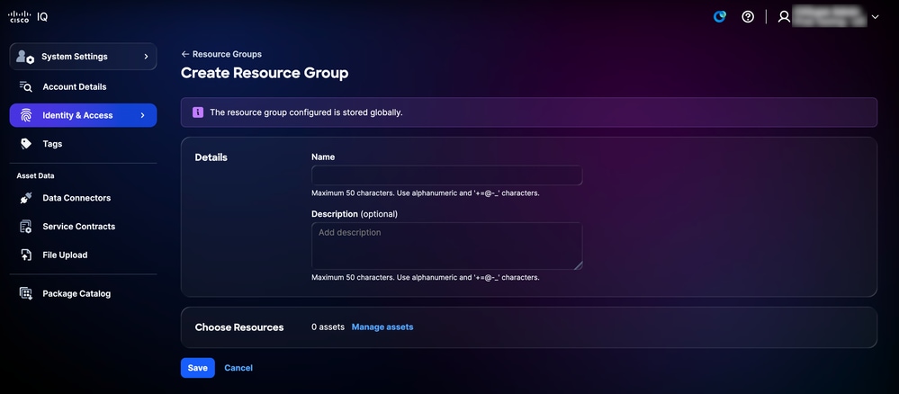
Task: Click the stored globally banner text
Action: click(306, 112)
